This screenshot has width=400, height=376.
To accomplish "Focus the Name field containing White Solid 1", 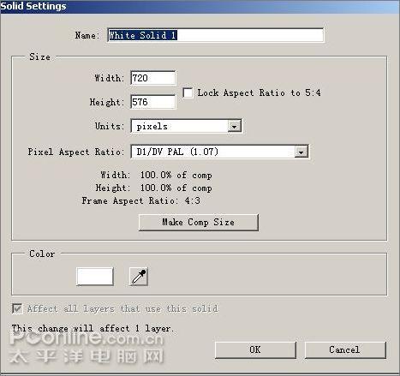I will (x=216, y=35).
